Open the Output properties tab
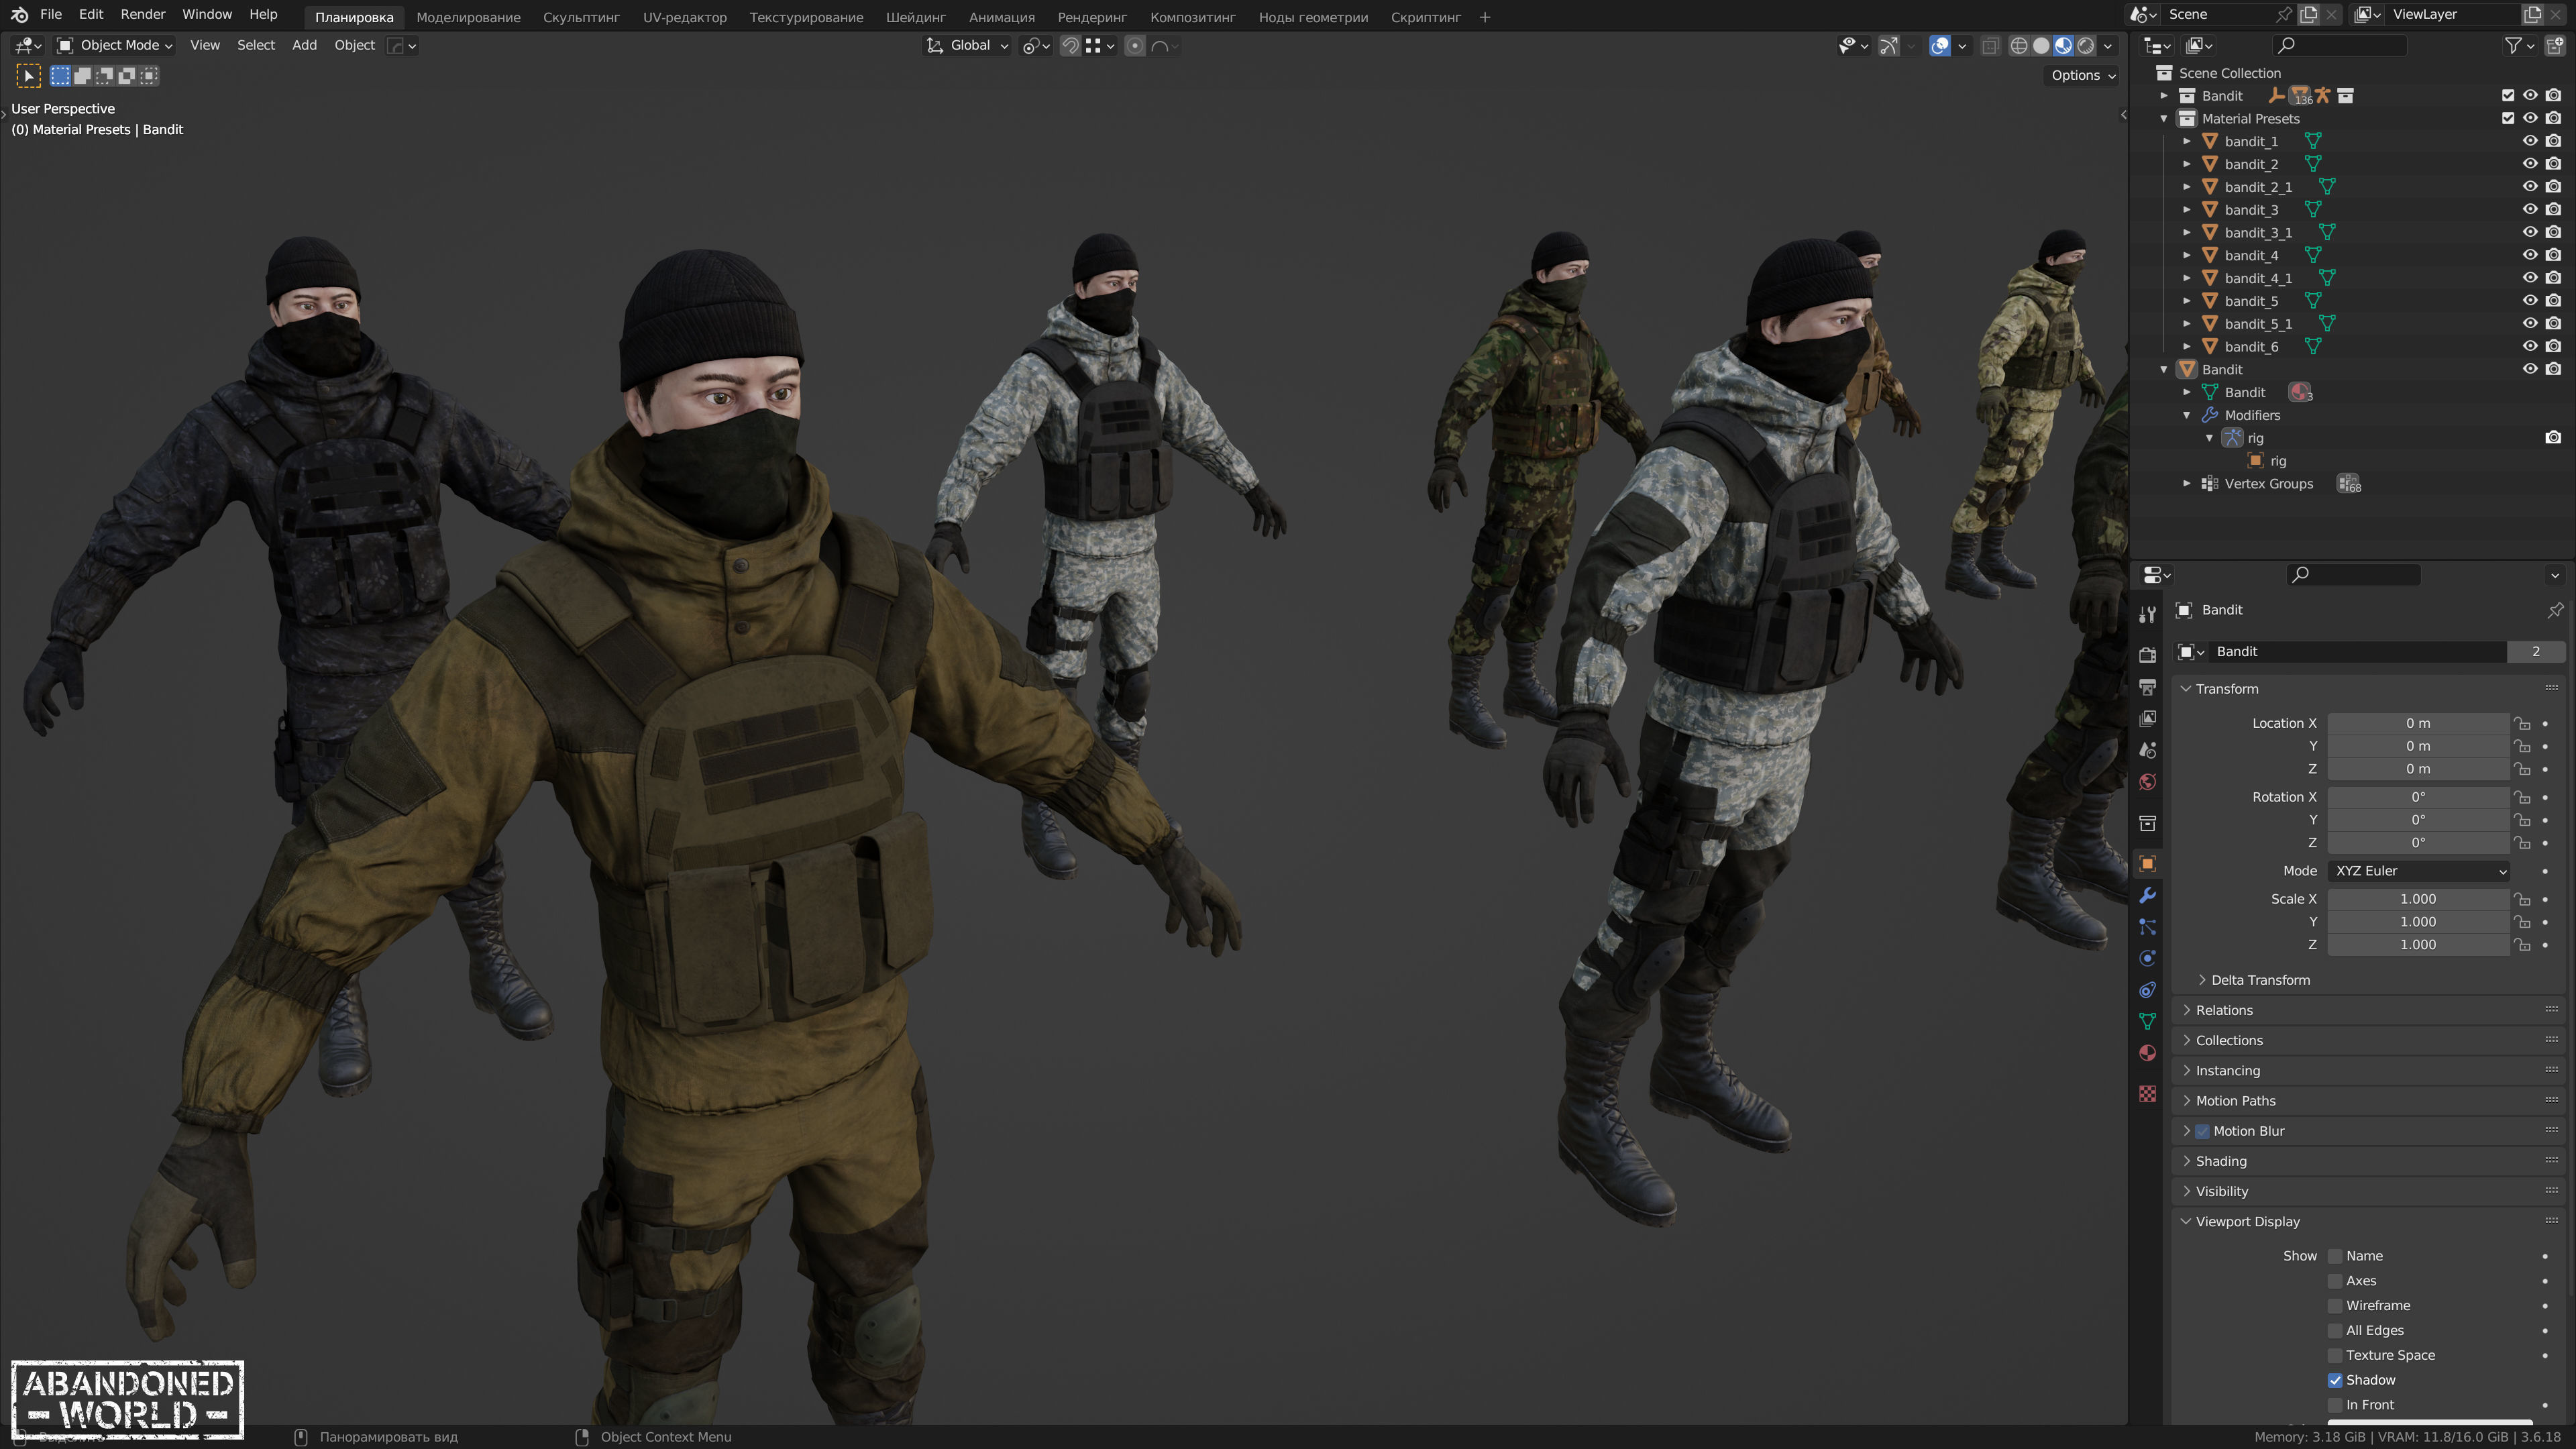 [2147, 687]
